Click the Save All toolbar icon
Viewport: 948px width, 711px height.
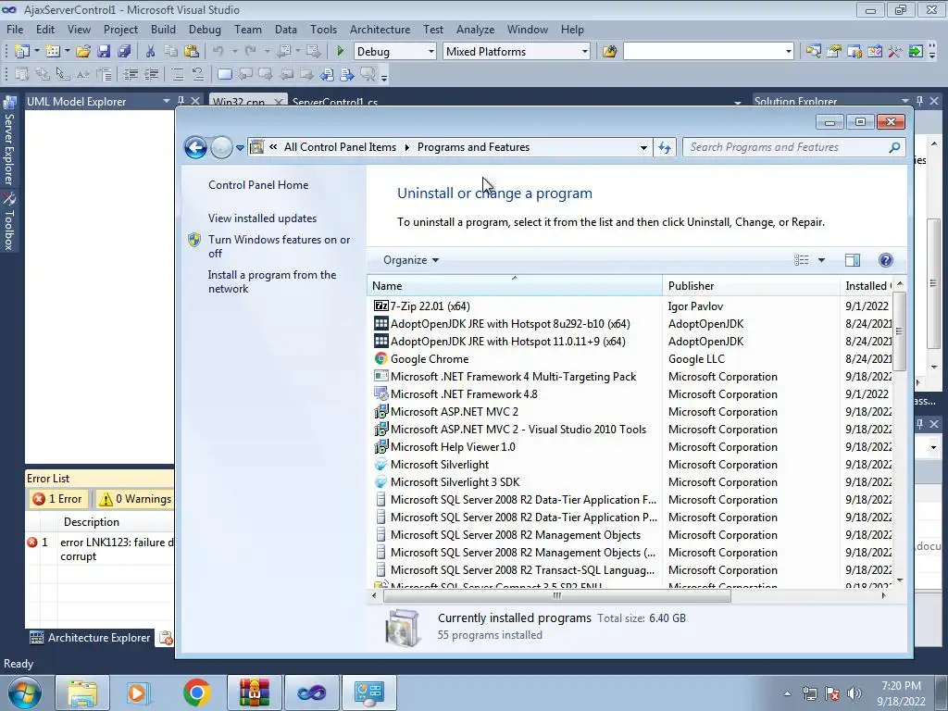pos(125,52)
